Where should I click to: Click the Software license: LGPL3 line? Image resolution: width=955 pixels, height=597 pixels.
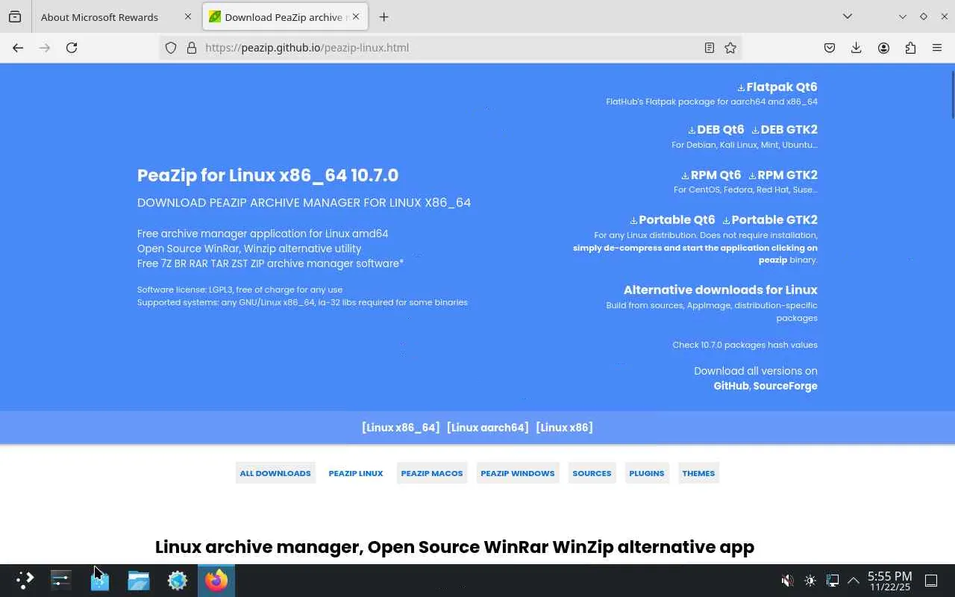(239, 290)
